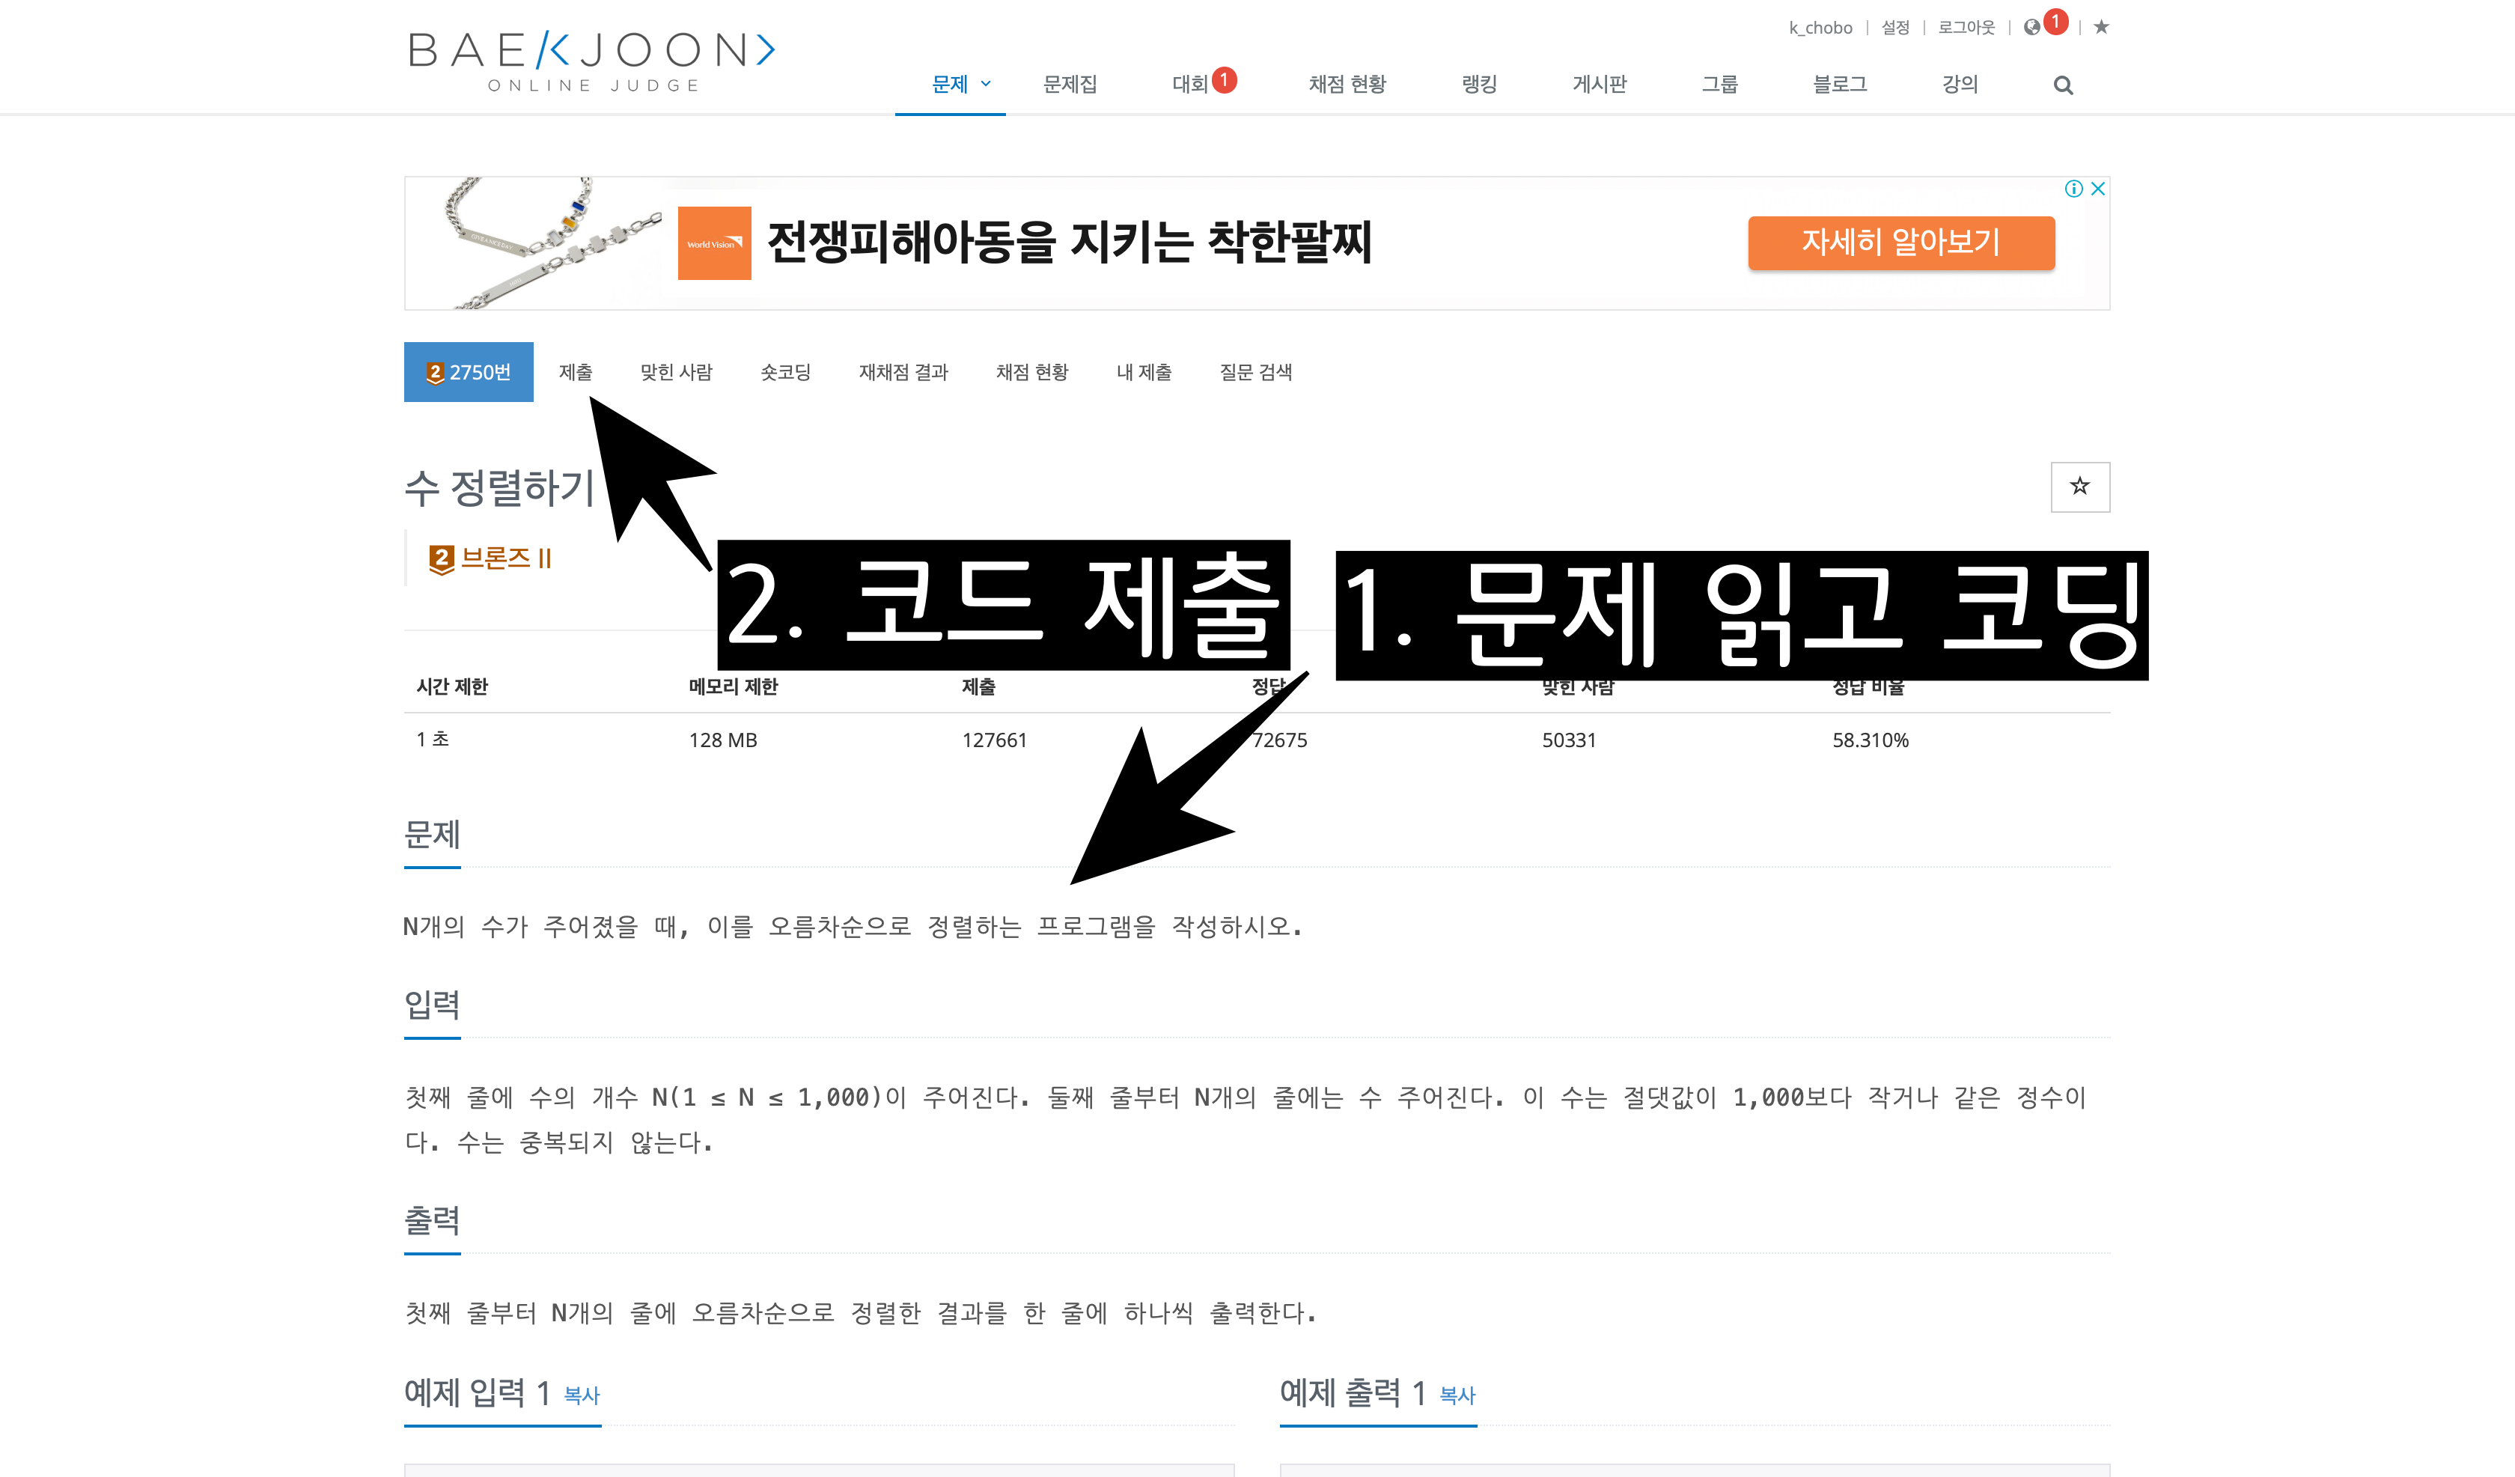Click the ad info icon
The width and height of the screenshot is (2515, 1477).
coord(2074,189)
